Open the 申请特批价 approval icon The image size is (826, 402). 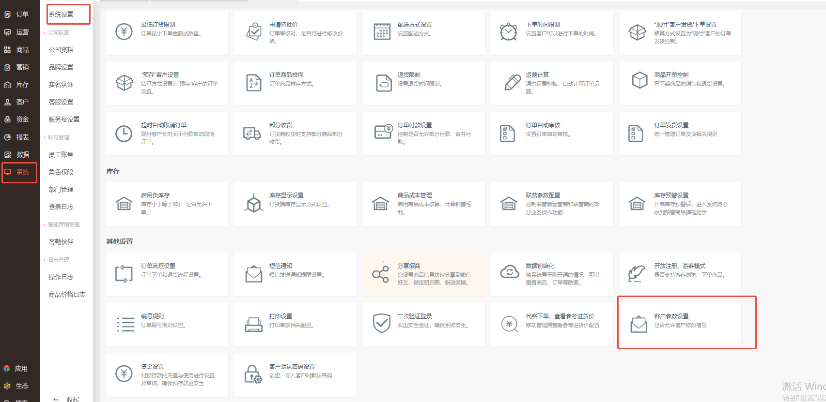(x=254, y=32)
